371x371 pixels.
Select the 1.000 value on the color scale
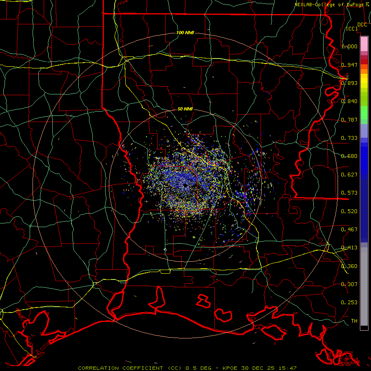pyautogui.click(x=349, y=46)
